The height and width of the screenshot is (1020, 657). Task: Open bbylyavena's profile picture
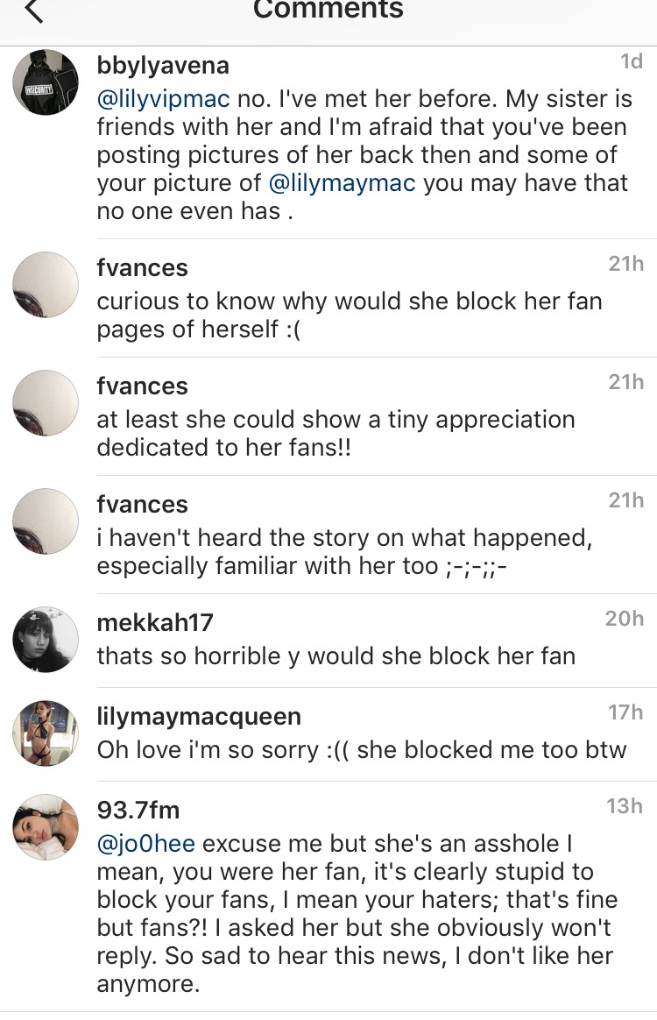click(46, 82)
